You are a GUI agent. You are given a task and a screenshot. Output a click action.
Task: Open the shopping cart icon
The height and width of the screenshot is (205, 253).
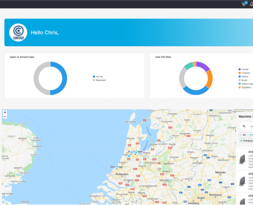[244, 4]
